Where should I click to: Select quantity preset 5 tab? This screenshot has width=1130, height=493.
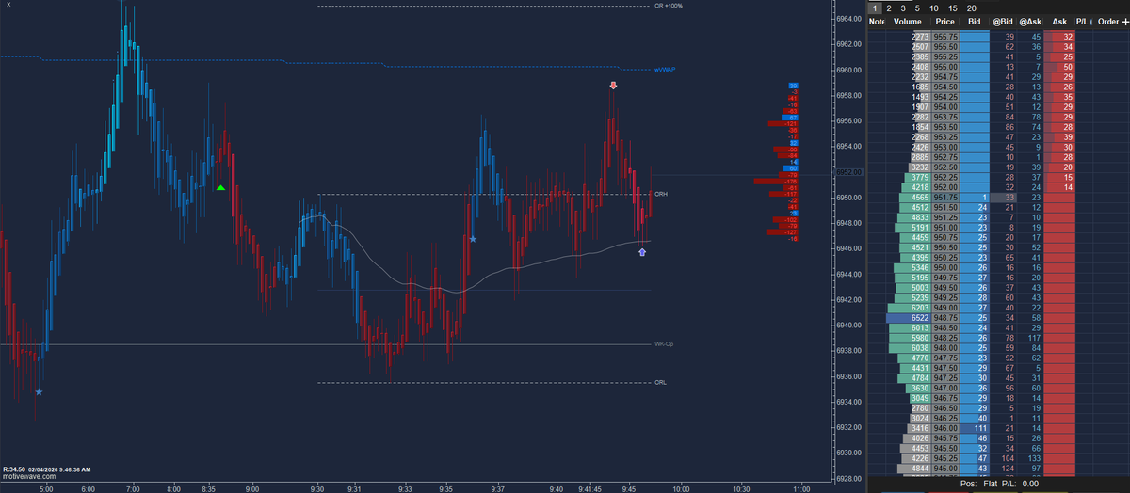click(918, 7)
